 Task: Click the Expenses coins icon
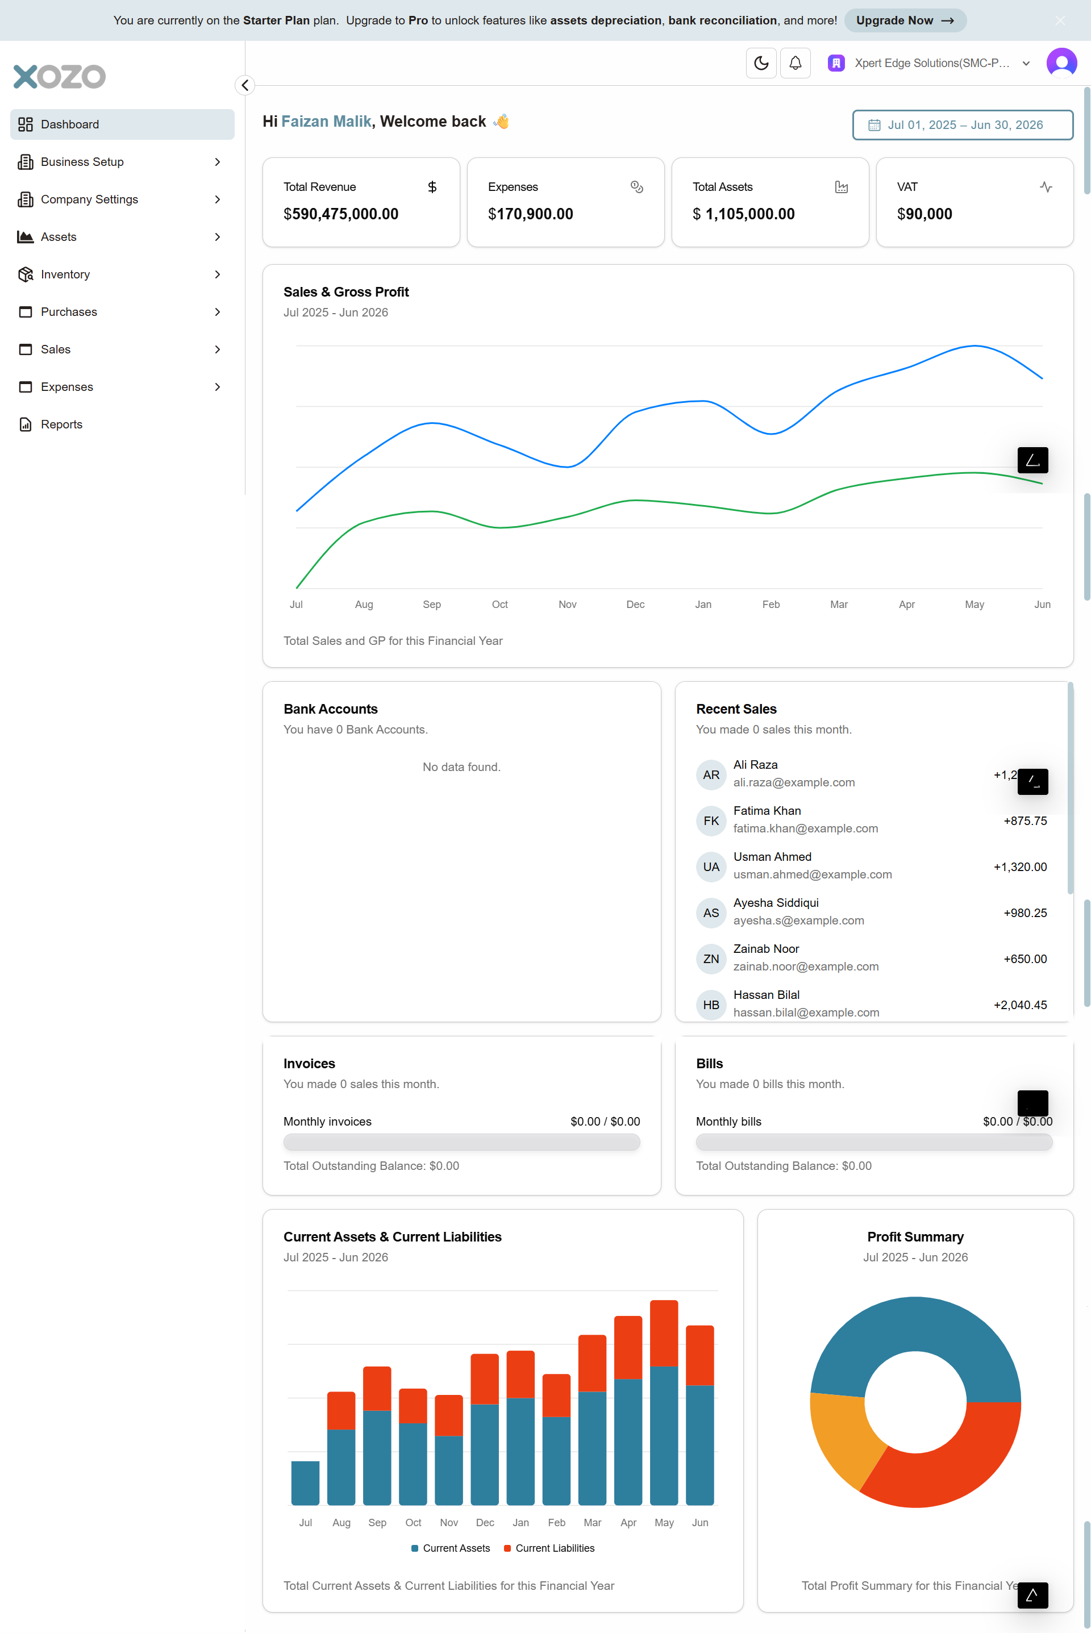coord(636,186)
